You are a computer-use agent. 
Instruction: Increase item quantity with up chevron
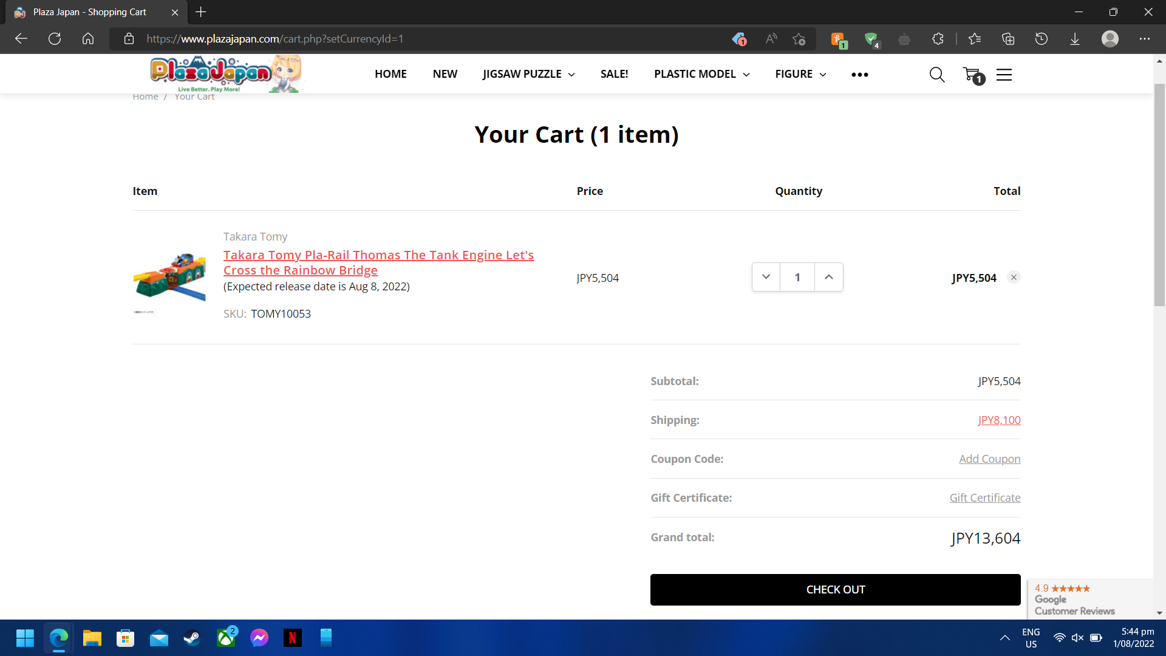828,277
